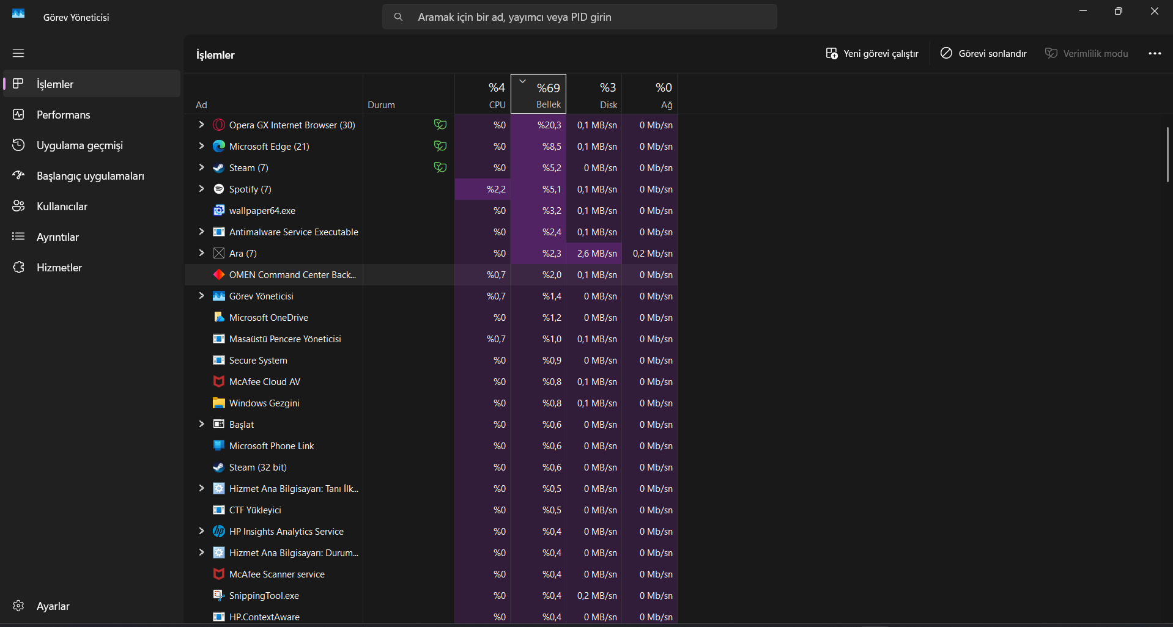The width and height of the screenshot is (1173, 627).
Task: Click the CTF Yükleyici icon
Action: pos(218,510)
